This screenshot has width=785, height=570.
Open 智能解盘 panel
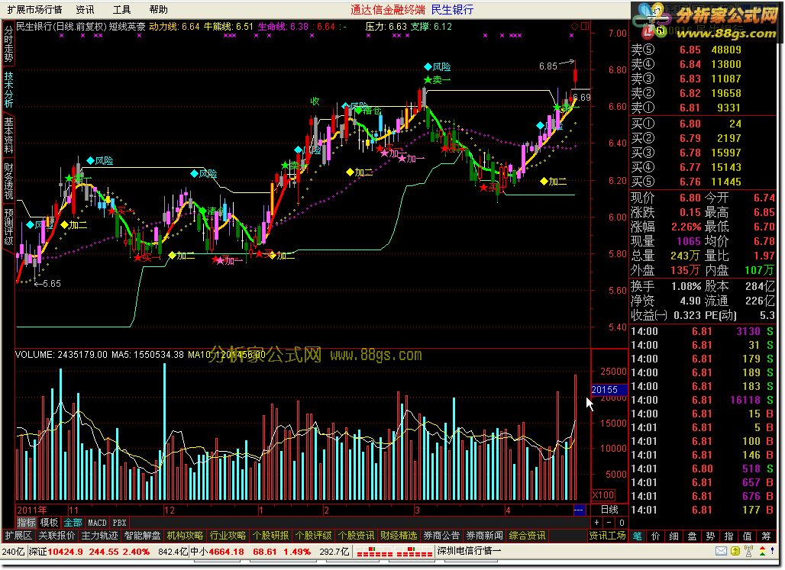[x=142, y=536]
